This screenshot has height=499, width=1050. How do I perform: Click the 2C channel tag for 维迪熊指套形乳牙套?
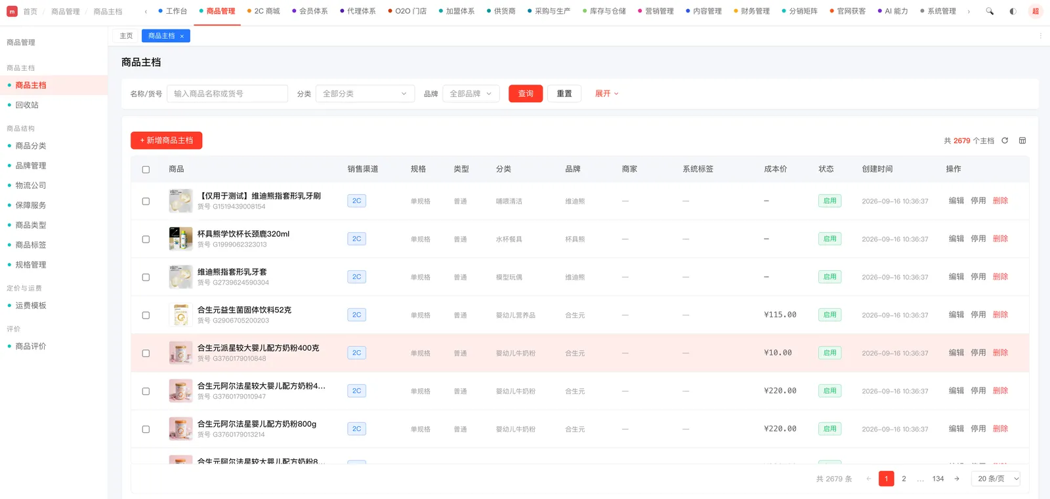click(356, 277)
